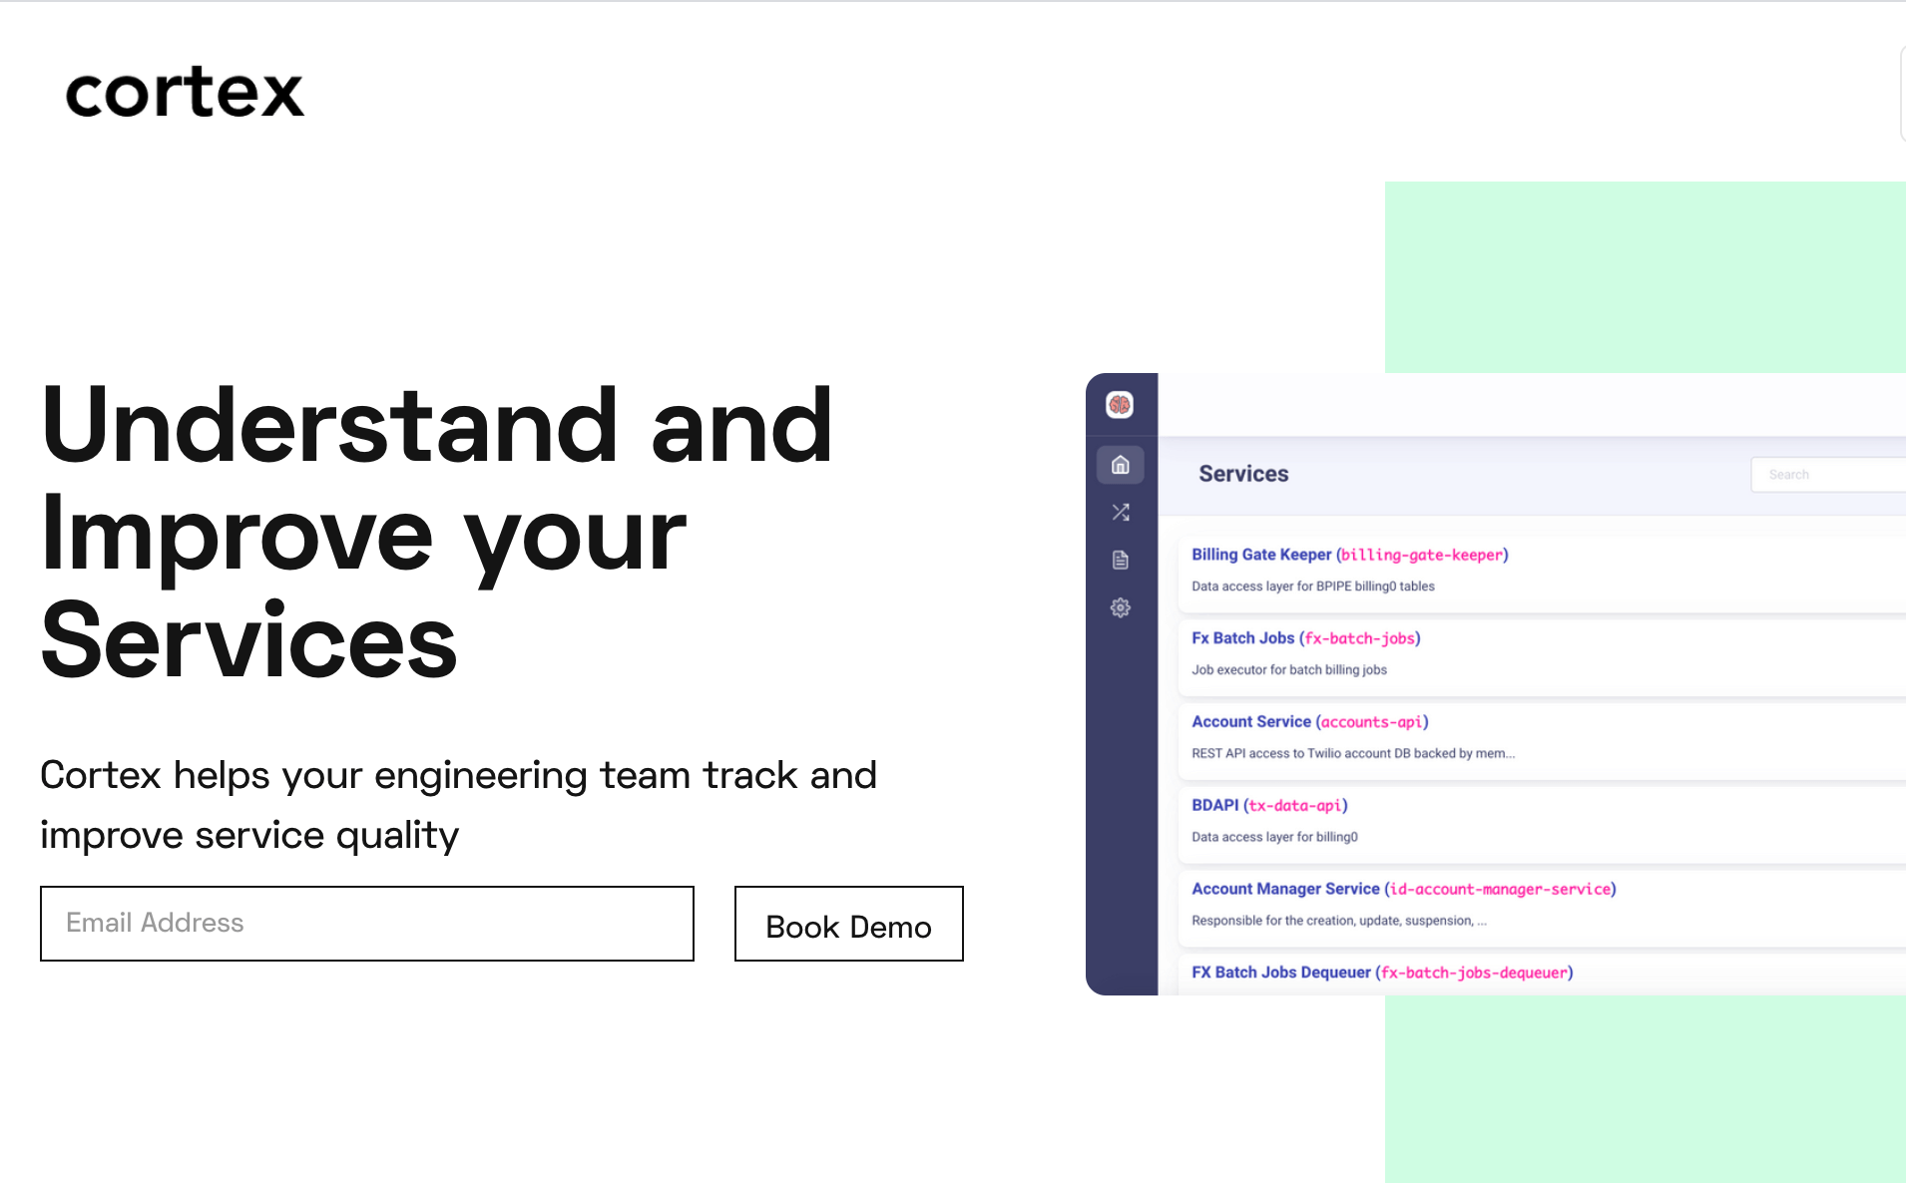Viewport: 1906px width, 1183px height.
Task: Click the tx-data-api identifier text
Action: click(1296, 805)
